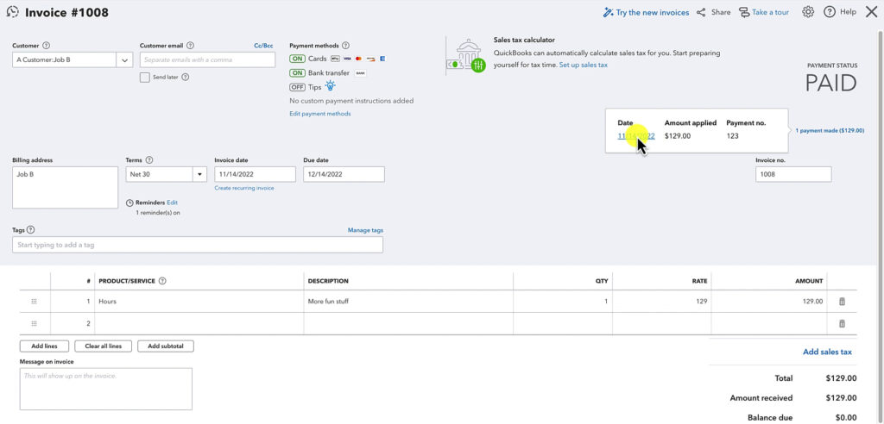Click the Message on invoice text box
Viewport: 884px width, 424px height.
pos(105,389)
